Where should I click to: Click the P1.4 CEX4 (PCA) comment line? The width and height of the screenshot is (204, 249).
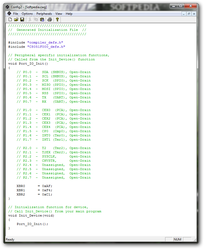[x=54, y=127]
